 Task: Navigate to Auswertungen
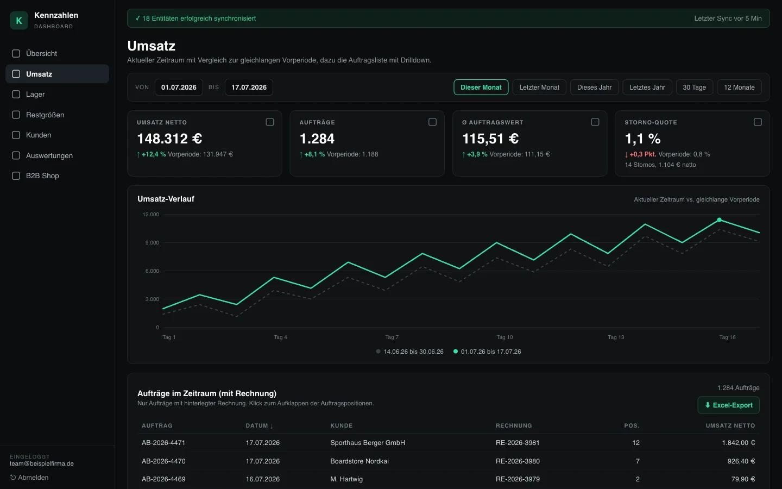coord(57,155)
